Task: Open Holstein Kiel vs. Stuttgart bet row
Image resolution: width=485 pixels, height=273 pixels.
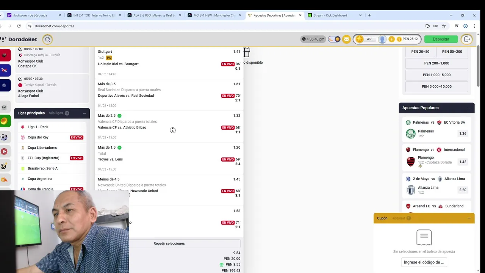Action: point(169,63)
